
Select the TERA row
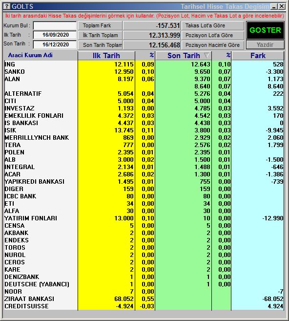[x=144, y=145]
